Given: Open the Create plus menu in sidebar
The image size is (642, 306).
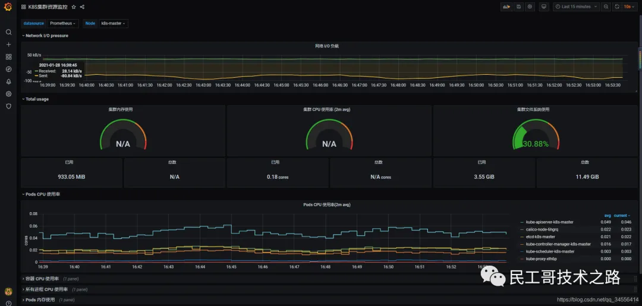Looking at the screenshot, I should [8, 44].
